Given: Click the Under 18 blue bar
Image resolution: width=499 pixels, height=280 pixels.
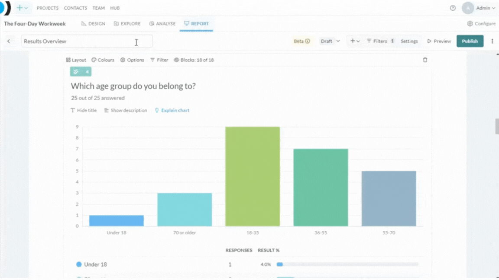Looking at the screenshot, I should coord(117,221).
